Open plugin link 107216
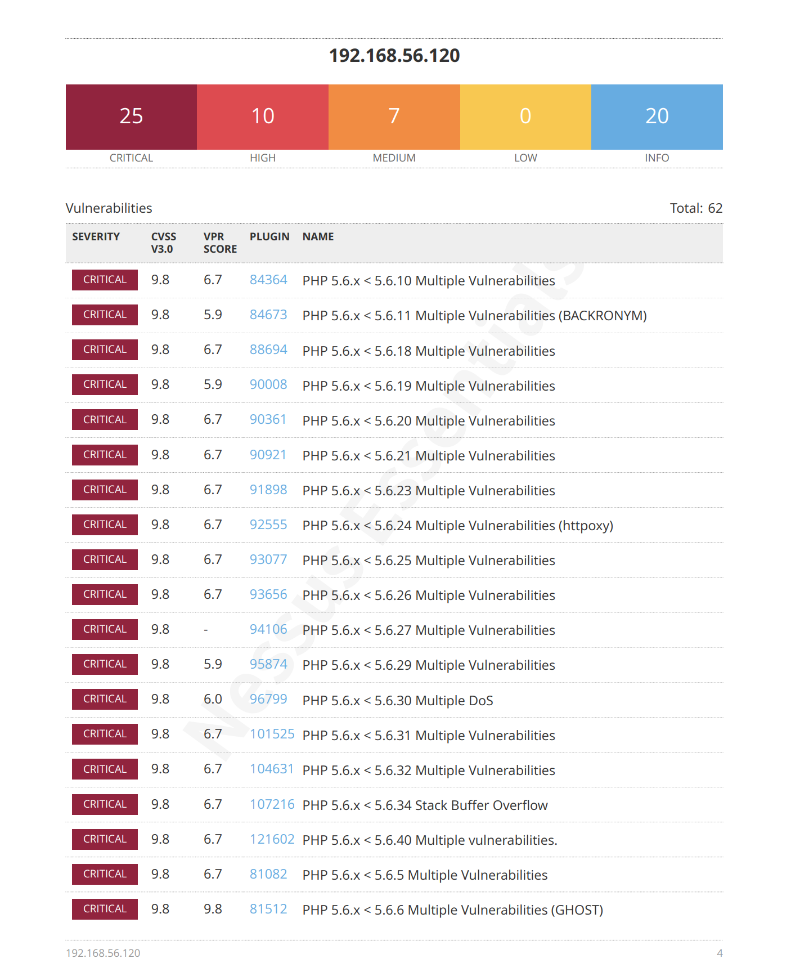 272,804
